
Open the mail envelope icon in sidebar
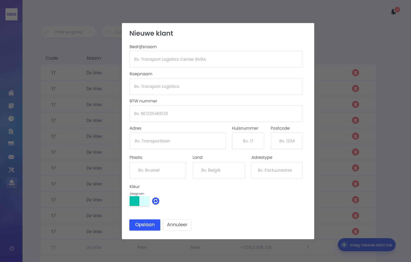coord(11,157)
